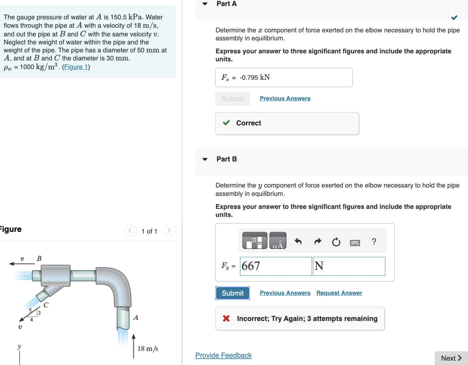Select the equation template editor icon
This screenshot has width=468, height=365.
tap(254, 240)
